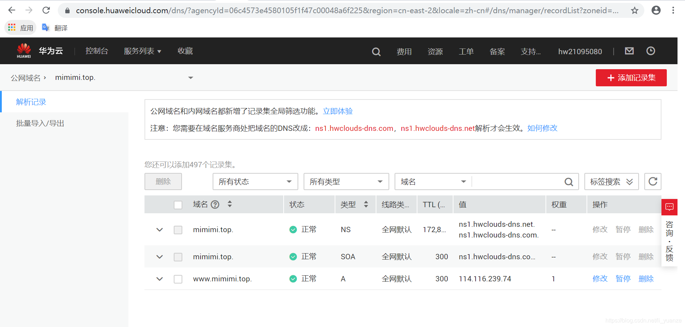685x327 pixels.
Task: Select the 批量导入/导出 sidebar tab
Action: (65, 123)
